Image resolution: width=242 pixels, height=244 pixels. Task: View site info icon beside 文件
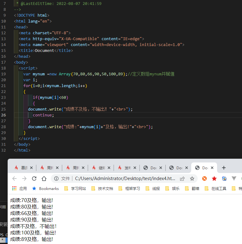pyautogui.click(x=56, y=179)
